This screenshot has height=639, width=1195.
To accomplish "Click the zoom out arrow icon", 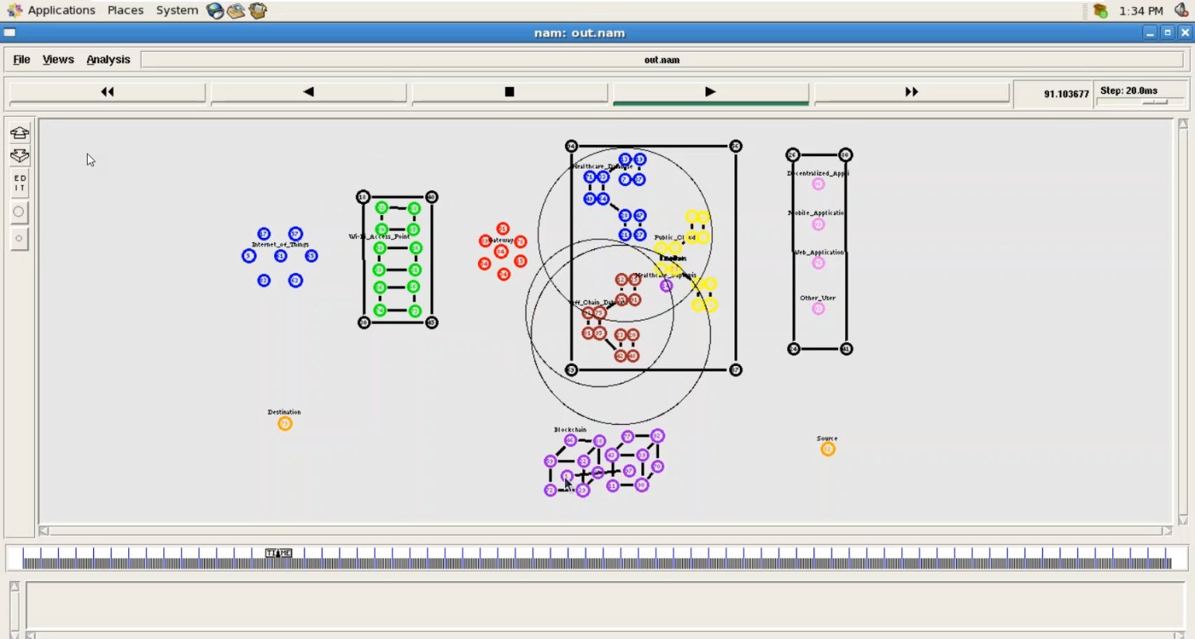I will tap(20, 156).
